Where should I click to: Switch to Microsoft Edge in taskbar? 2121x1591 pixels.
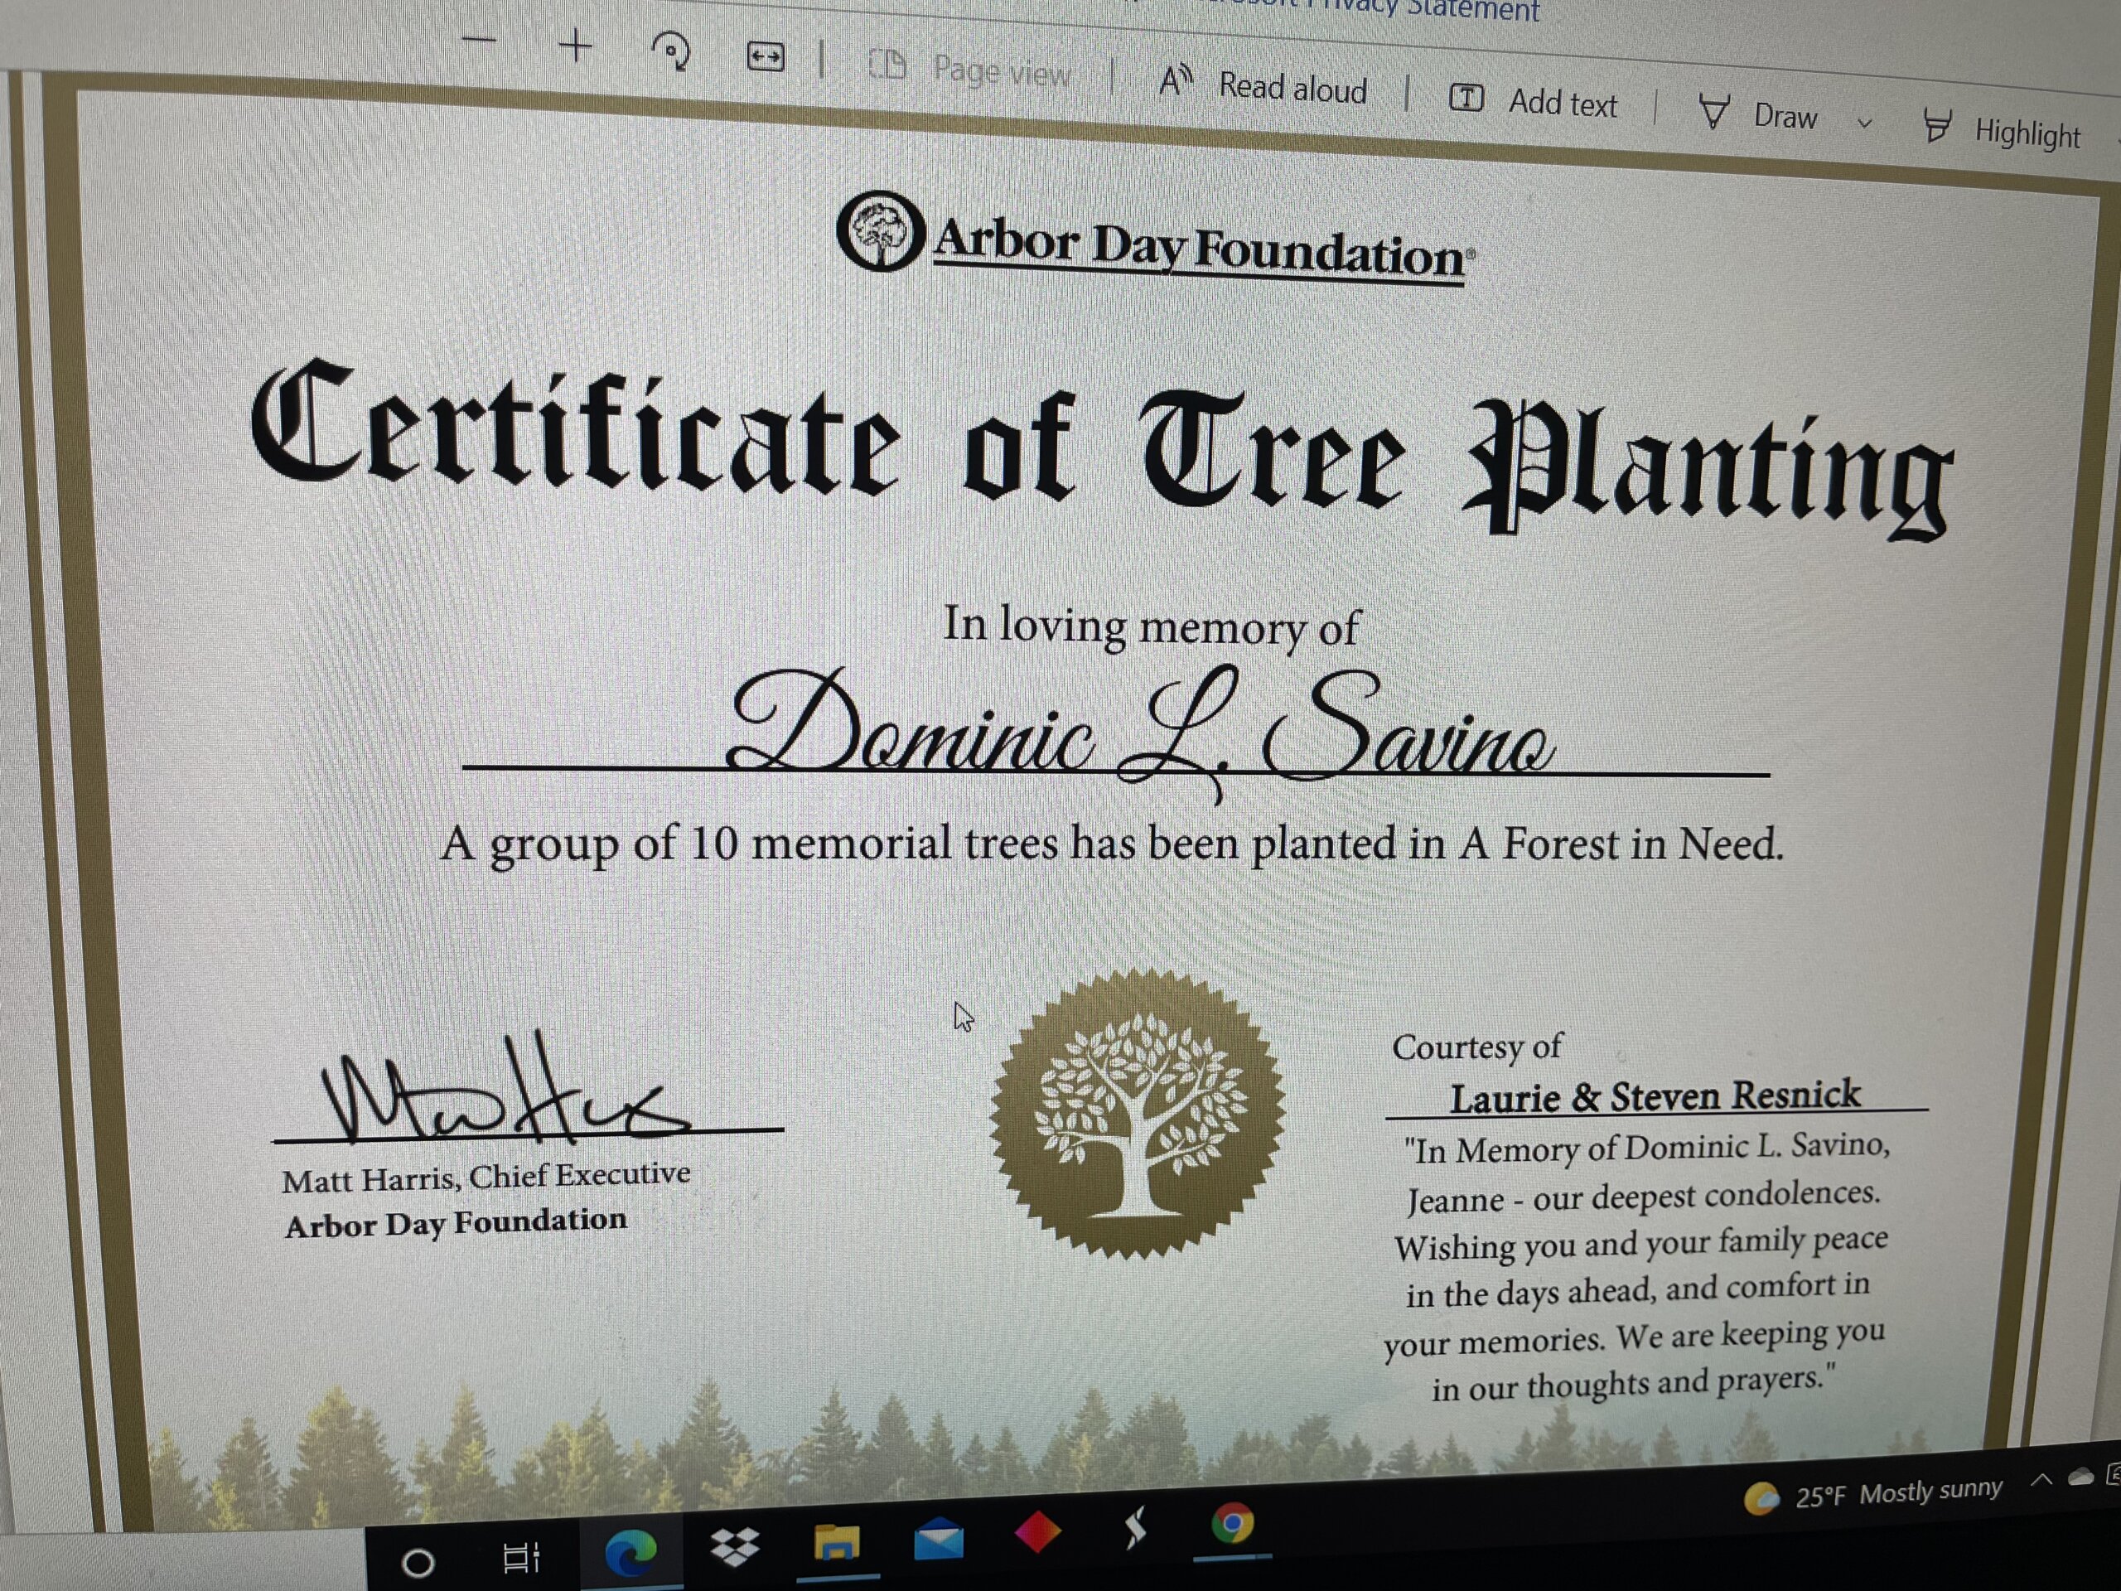point(630,1550)
